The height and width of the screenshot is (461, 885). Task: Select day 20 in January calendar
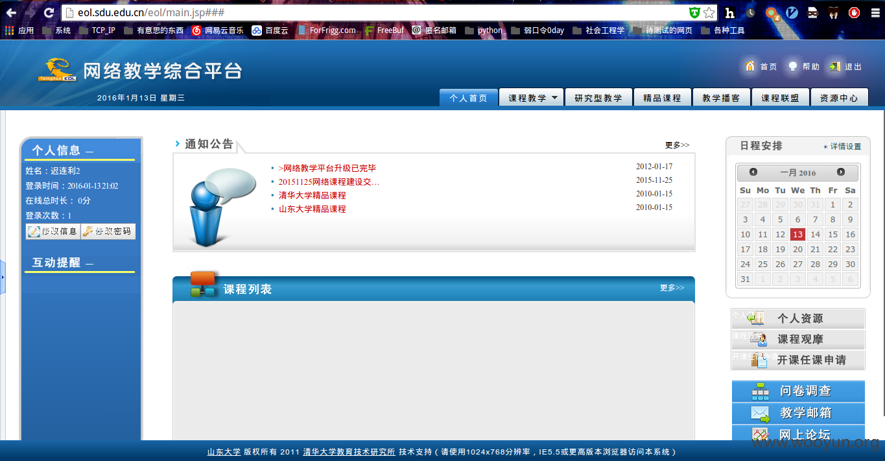tap(797, 250)
